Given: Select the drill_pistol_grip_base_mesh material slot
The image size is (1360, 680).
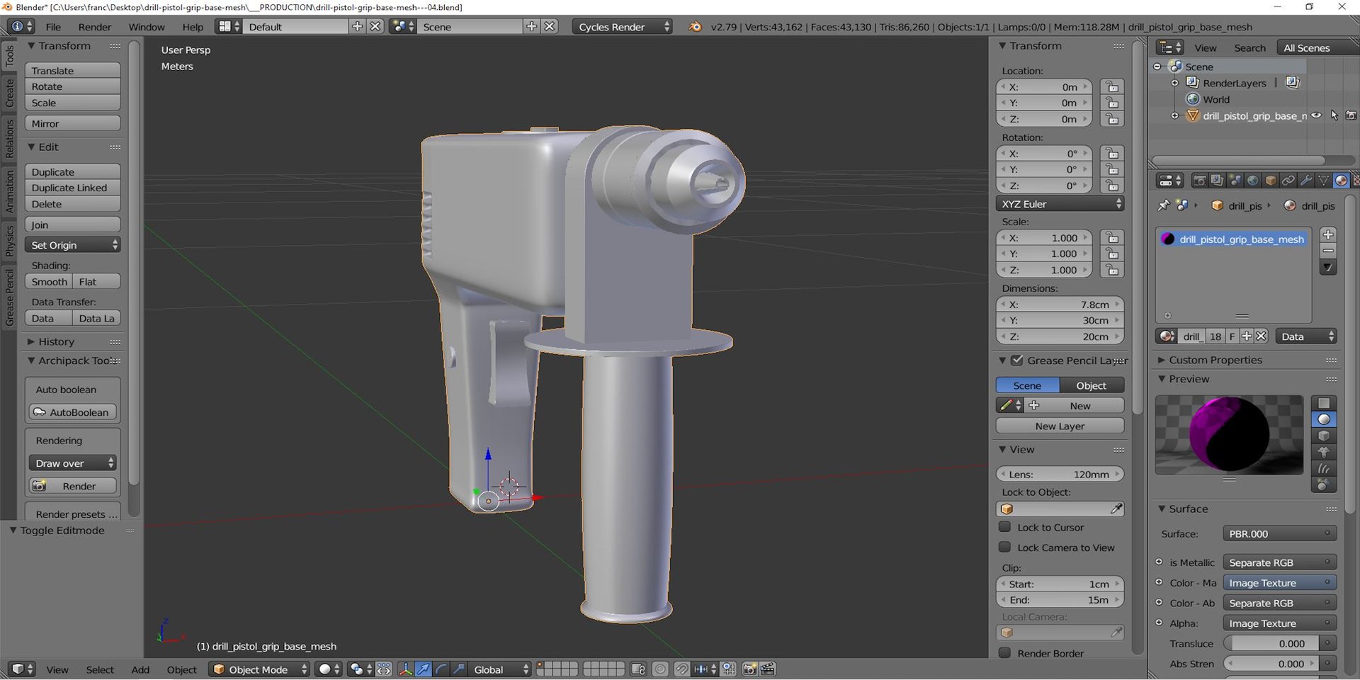Looking at the screenshot, I should (x=1233, y=239).
